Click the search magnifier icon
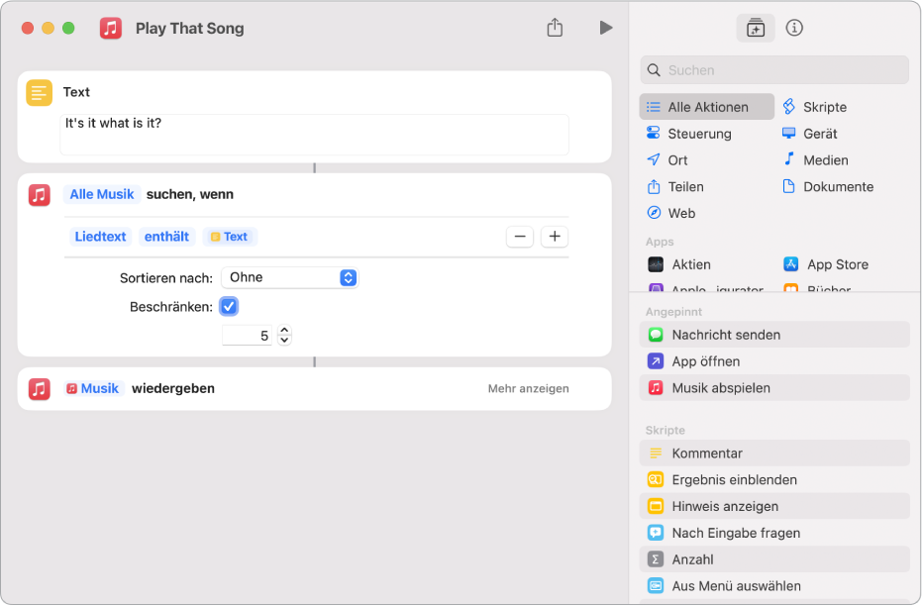The width and height of the screenshot is (922, 606). (x=654, y=70)
